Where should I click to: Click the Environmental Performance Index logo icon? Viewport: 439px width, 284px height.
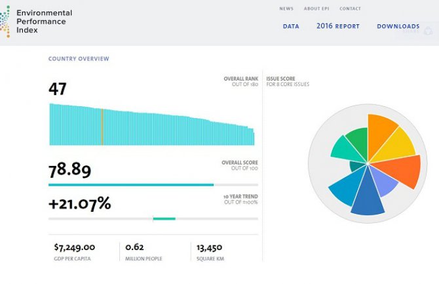pyautogui.click(x=6, y=21)
